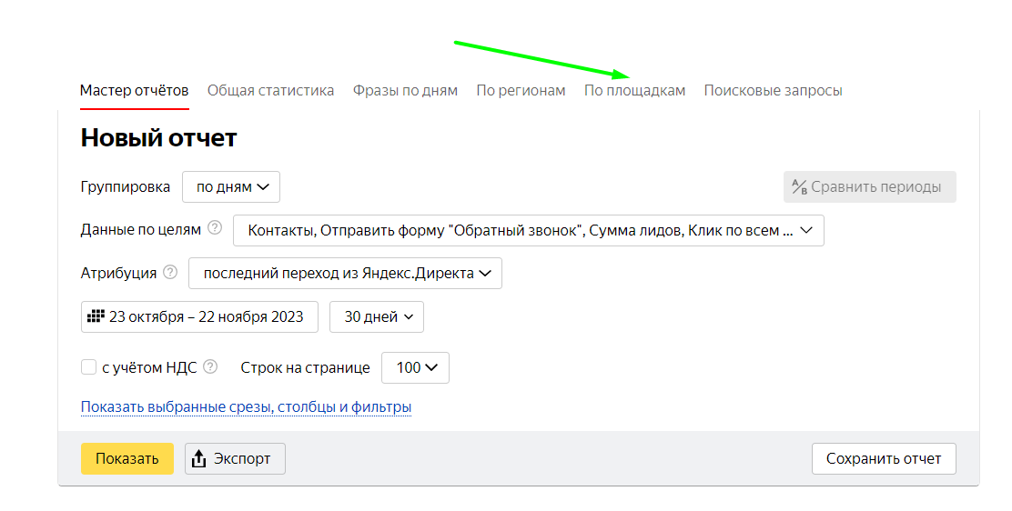The image size is (1012, 511).
Task: Show help icon for Данные по целям
Action: (x=215, y=227)
